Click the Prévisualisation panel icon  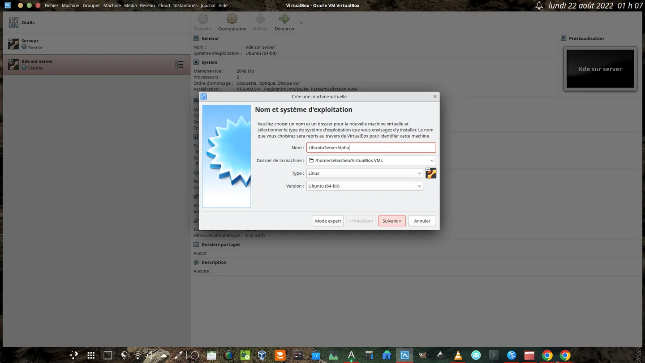(564, 39)
